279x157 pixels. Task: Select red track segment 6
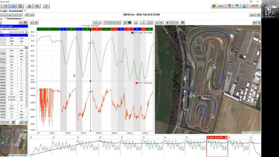97,29
